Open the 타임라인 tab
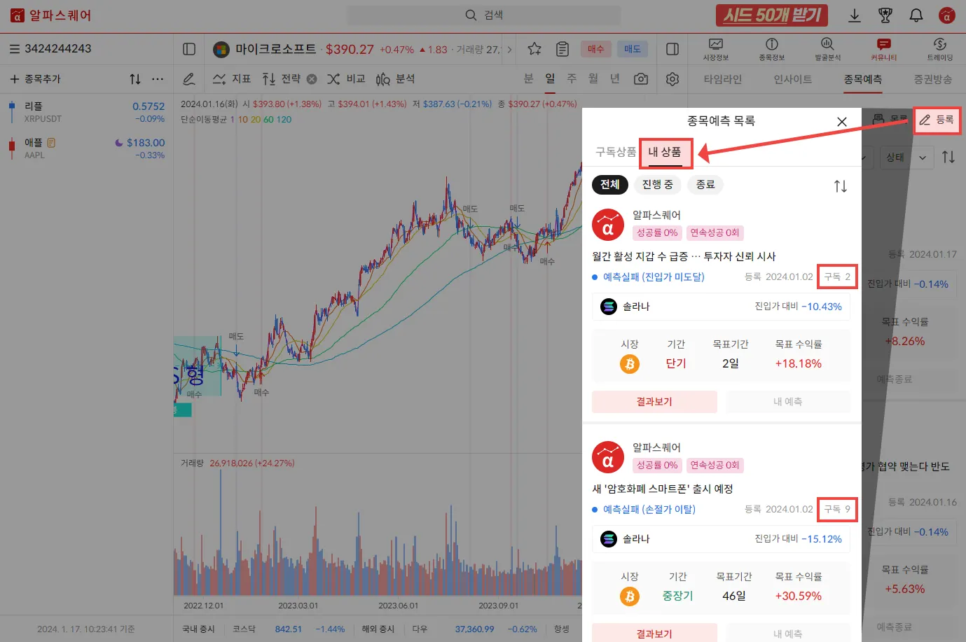The width and height of the screenshot is (966, 642). pyautogui.click(x=723, y=80)
